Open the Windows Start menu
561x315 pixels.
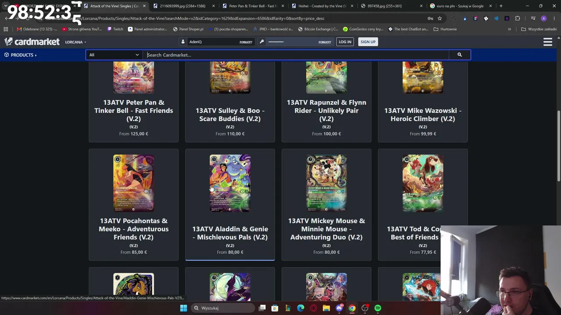[184, 308]
